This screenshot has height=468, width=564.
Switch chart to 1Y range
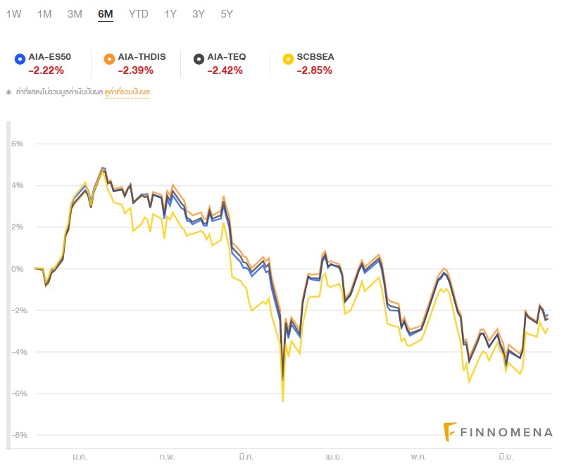170,13
